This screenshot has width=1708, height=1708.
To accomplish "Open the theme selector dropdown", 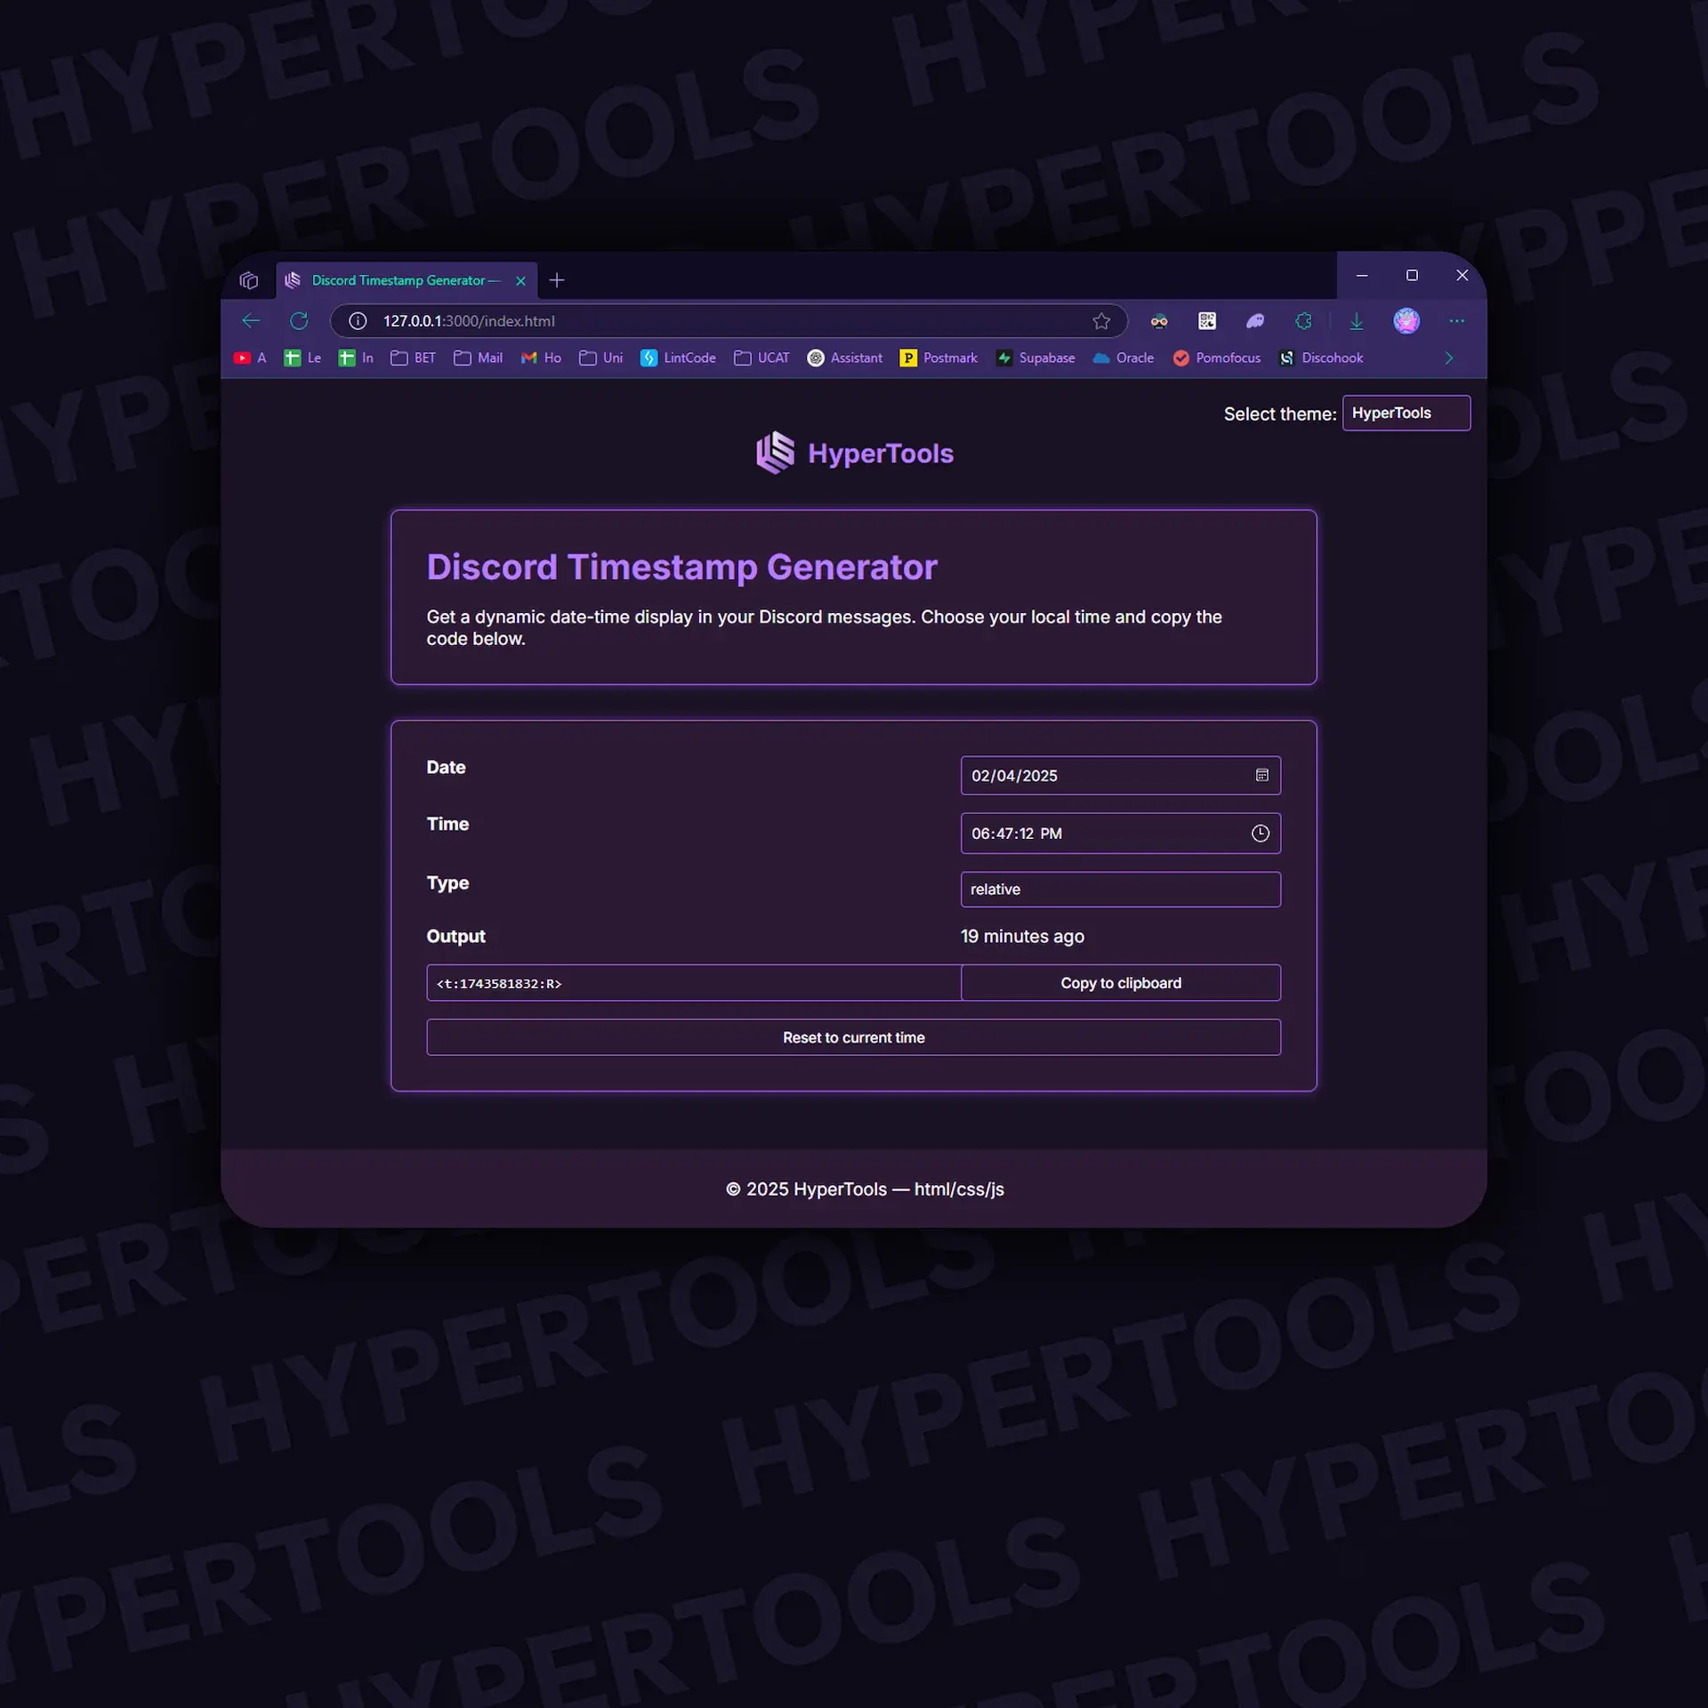I will (1406, 413).
